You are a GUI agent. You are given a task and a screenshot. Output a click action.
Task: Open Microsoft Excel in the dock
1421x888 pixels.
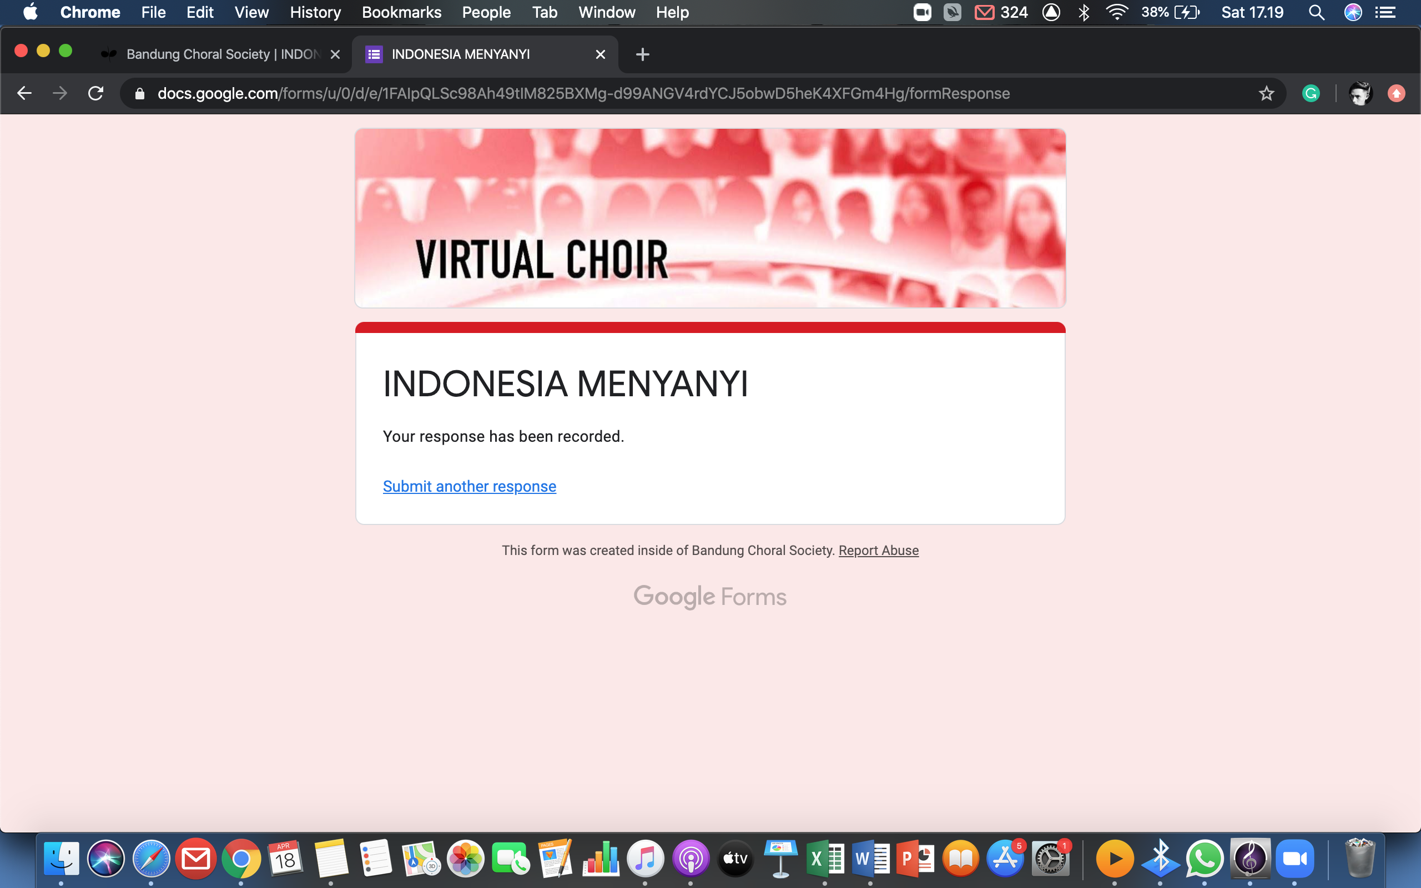(824, 859)
